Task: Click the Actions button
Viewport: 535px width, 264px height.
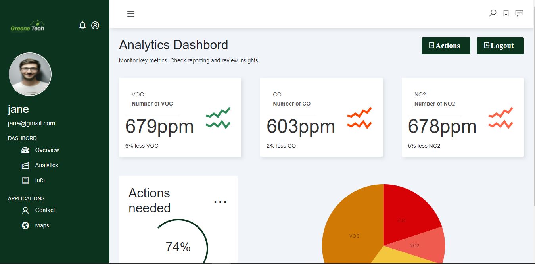Action: point(446,46)
